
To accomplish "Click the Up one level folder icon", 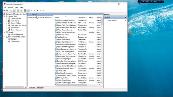I will [11, 11].
